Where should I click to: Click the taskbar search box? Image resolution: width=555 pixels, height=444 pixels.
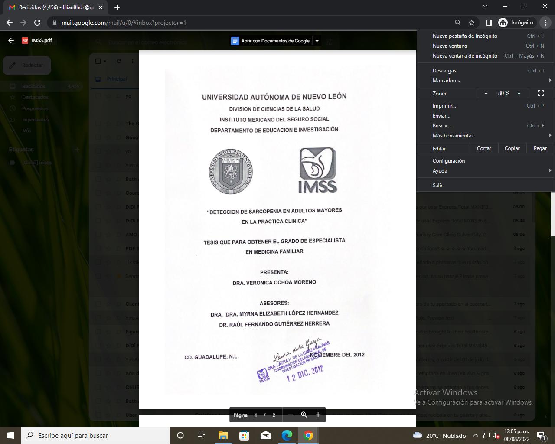click(95, 435)
